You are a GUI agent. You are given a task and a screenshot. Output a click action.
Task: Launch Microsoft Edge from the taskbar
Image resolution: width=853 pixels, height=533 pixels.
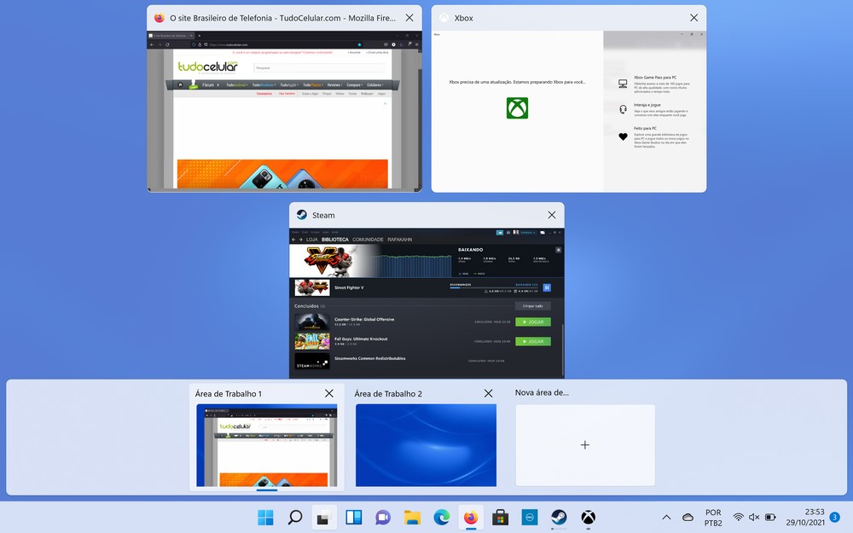(441, 517)
